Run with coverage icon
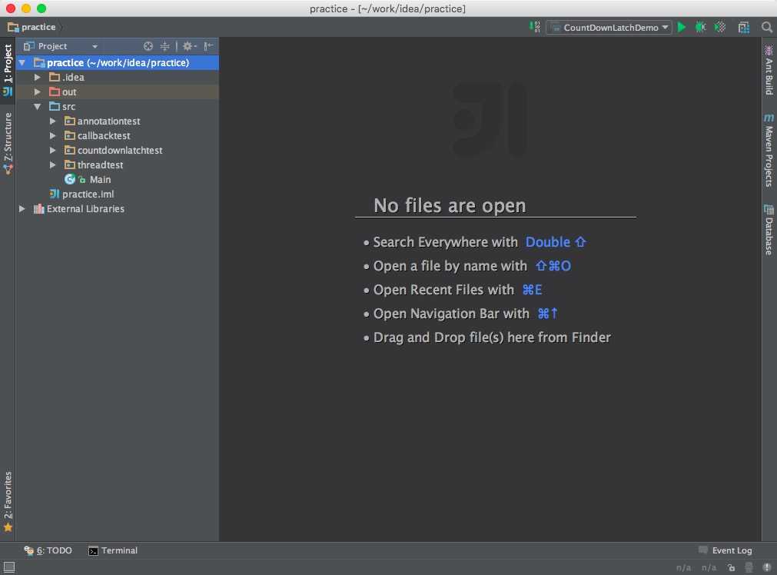This screenshot has height=575, width=777. tap(720, 27)
